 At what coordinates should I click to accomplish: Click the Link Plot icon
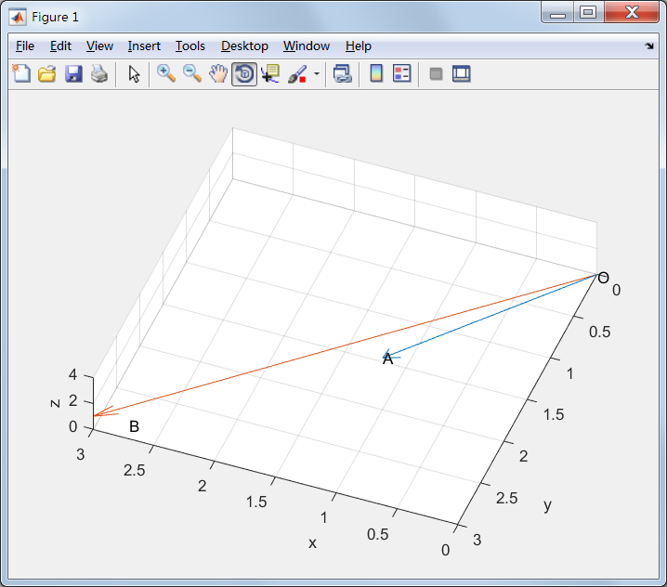point(343,74)
